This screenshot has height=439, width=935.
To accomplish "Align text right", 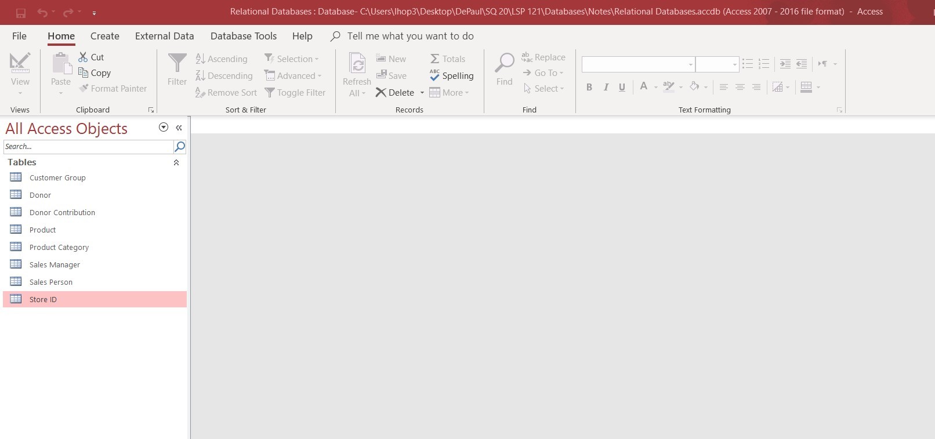I will click(x=756, y=87).
